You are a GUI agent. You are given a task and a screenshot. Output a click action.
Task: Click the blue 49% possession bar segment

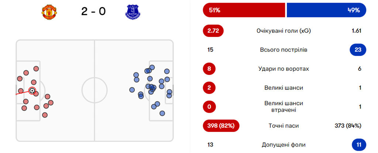click(326, 10)
